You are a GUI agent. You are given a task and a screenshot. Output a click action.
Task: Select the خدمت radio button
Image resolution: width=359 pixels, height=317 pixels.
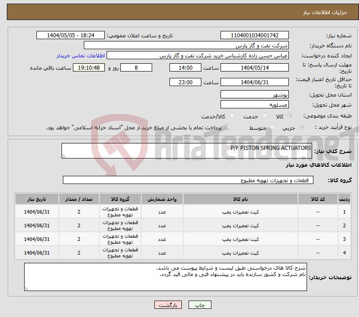tap(265, 116)
